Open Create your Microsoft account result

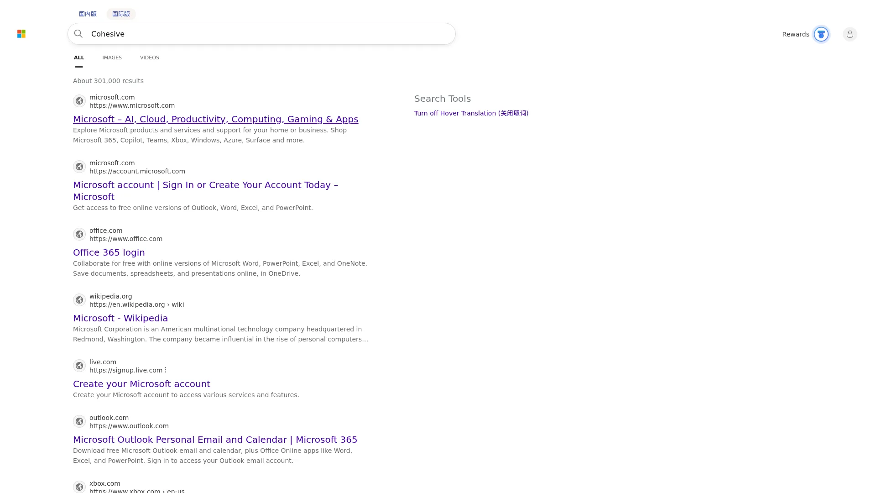[x=141, y=384]
